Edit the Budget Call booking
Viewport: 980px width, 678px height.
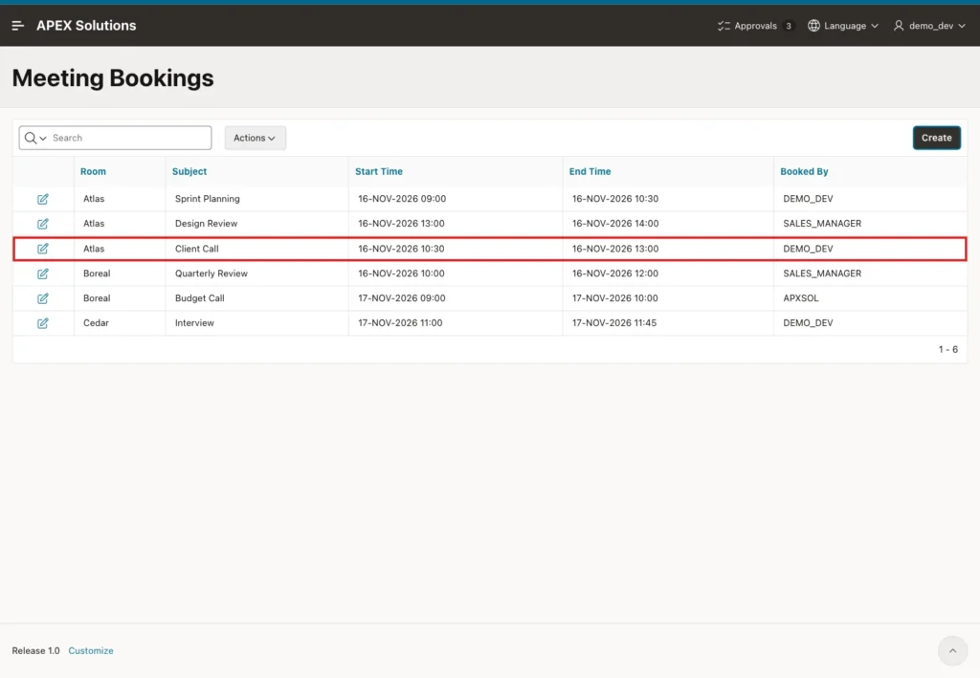tap(42, 298)
